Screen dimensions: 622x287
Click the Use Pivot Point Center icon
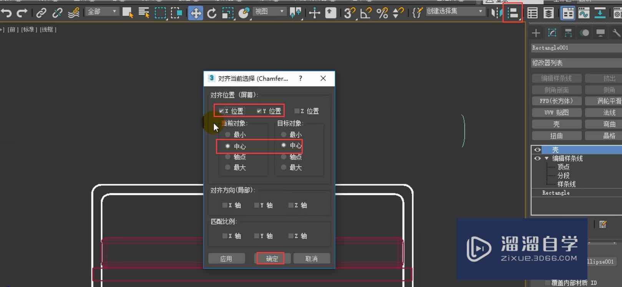coord(295,13)
